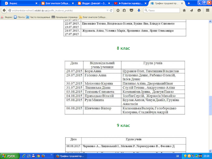Viewport: 212px width, 159px height.
Task: Close the Розвиток індивіду YouTube tab
Action: (146, 3)
